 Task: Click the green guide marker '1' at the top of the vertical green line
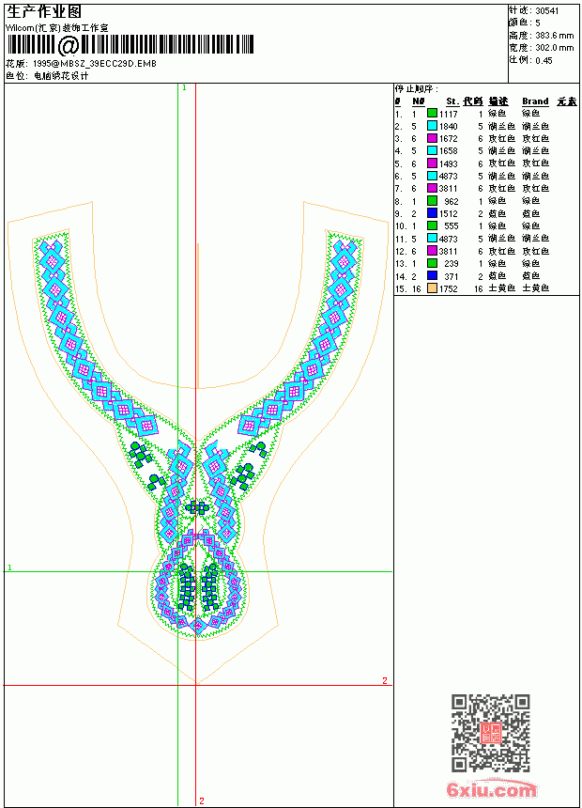(x=184, y=88)
